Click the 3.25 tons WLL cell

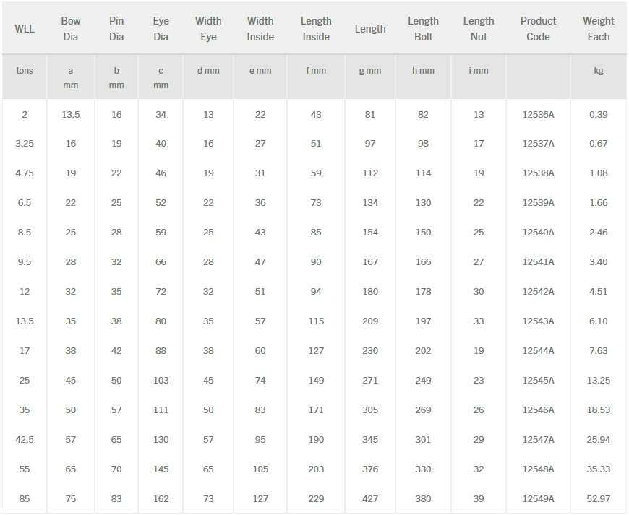pos(25,144)
